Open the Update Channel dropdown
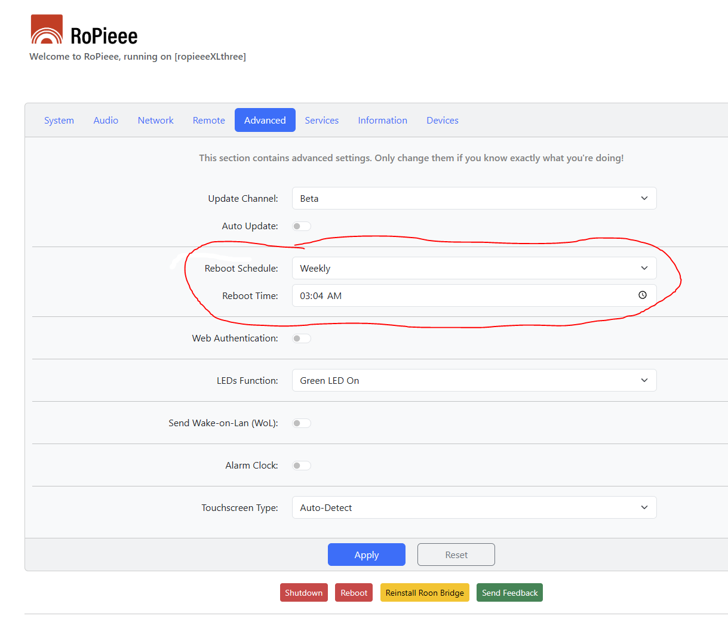The width and height of the screenshot is (728, 619). coord(474,198)
